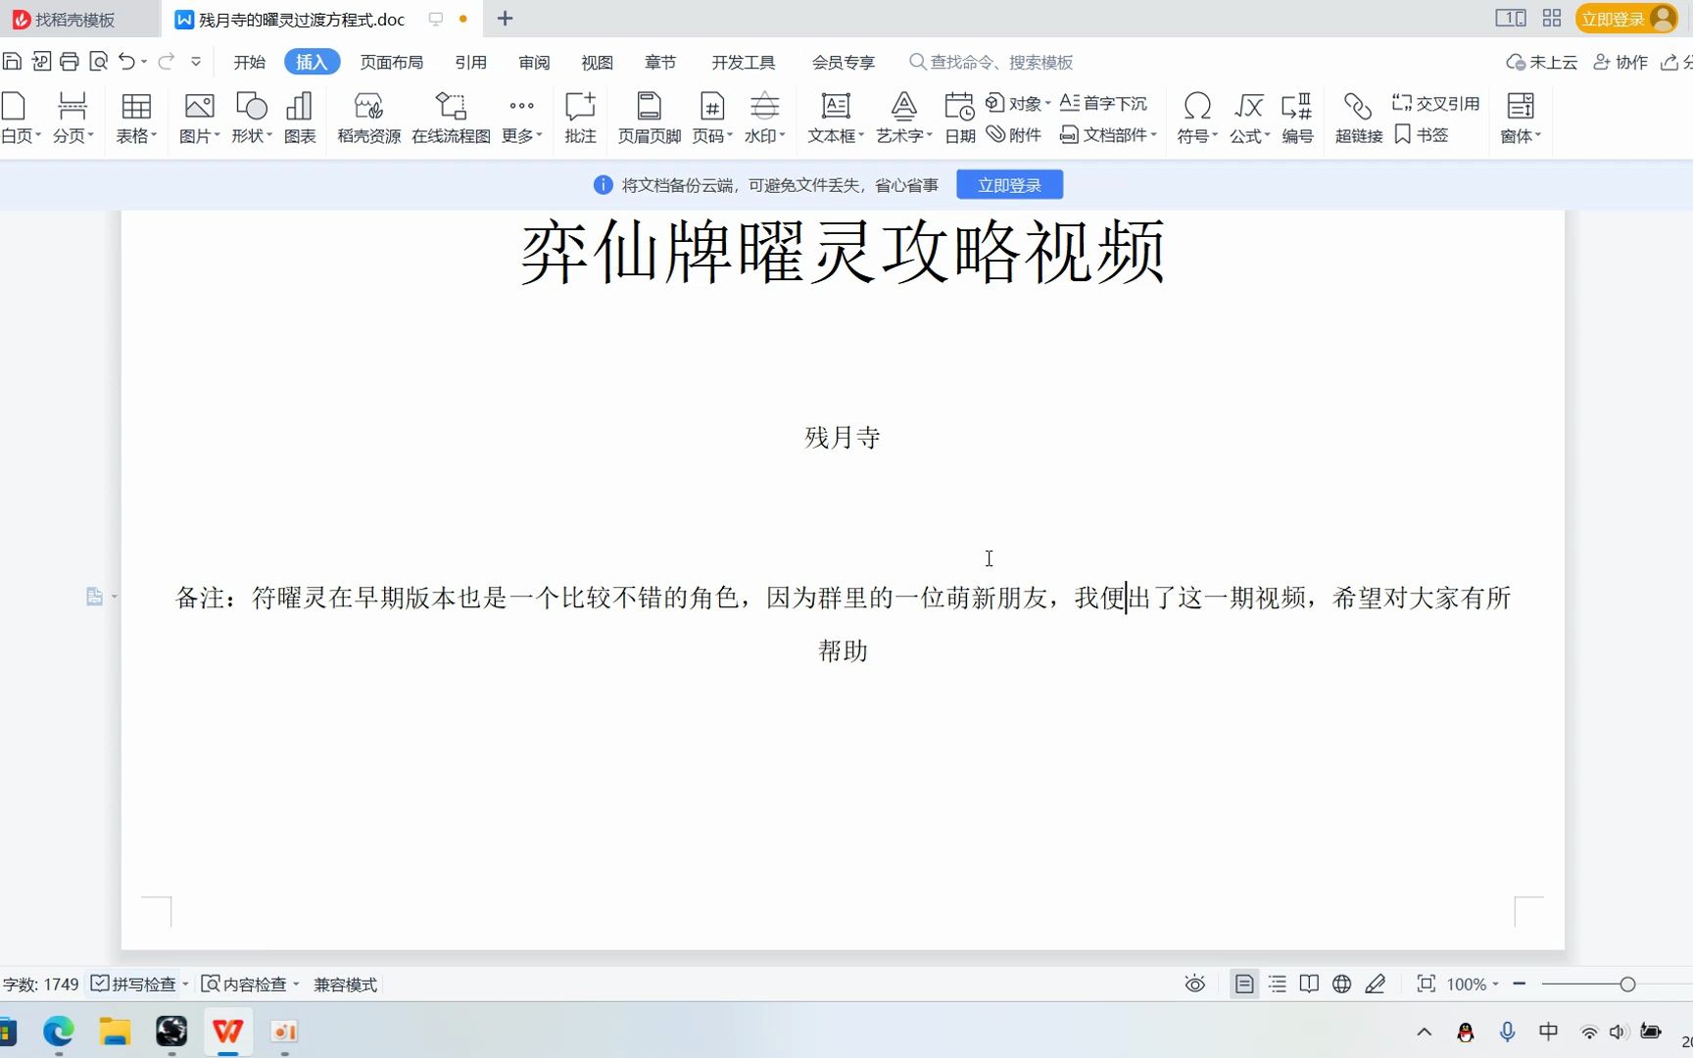The height and width of the screenshot is (1058, 1693).
Task: Adjust the zoom slider handle
Action: (1627, 985)
